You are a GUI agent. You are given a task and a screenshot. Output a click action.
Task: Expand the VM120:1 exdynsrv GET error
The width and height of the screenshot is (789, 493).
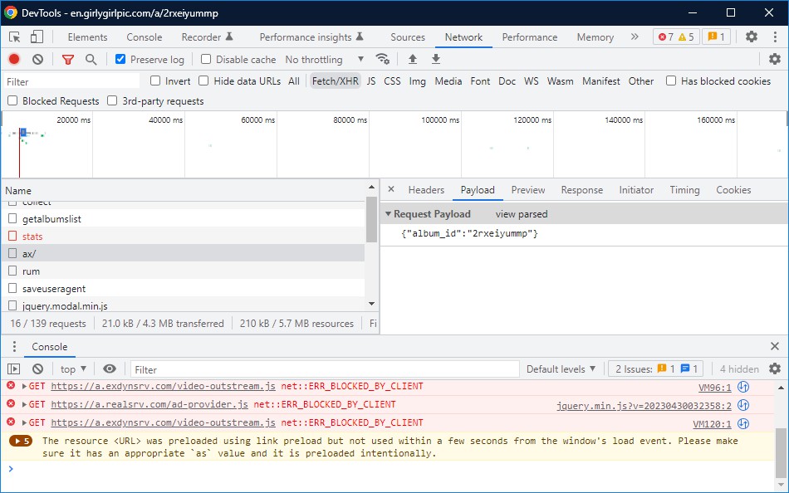tap(24, 422)
